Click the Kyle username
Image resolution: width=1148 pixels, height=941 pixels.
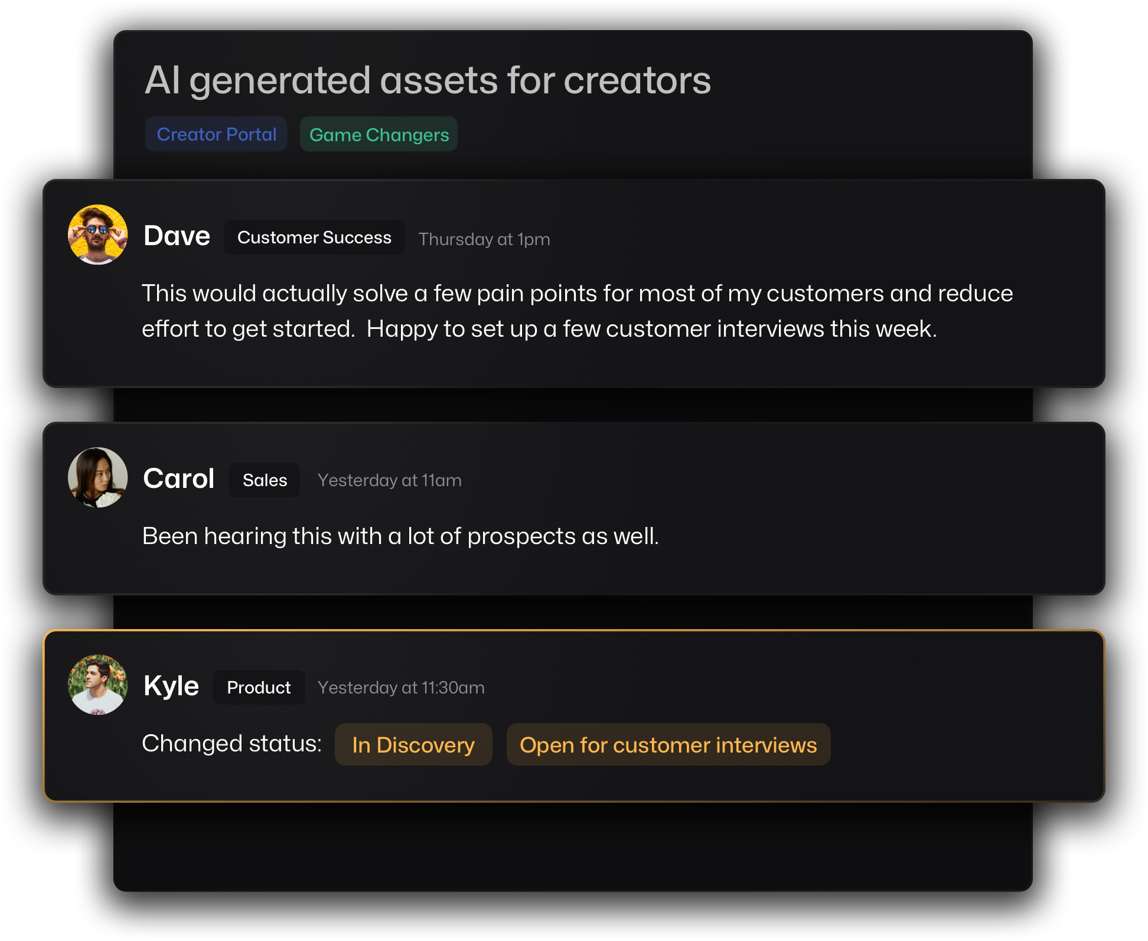(171, 686)
